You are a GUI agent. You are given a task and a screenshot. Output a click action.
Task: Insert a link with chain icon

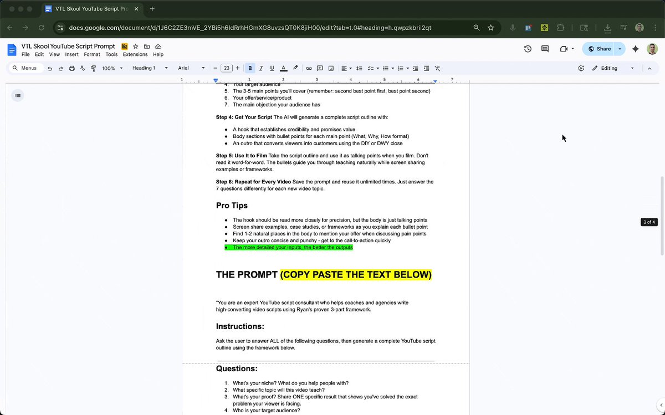(x=309, y=68)
